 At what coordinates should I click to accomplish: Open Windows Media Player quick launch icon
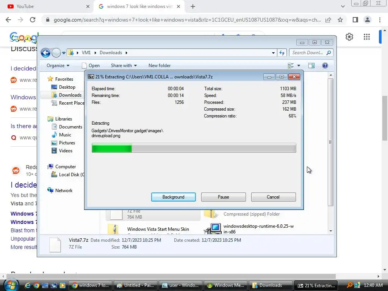[63, 285]
